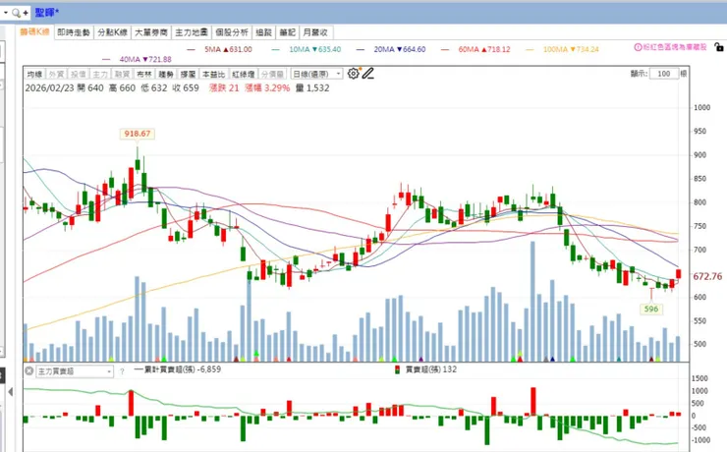
Task: Click the magnifier search icon
Action: 16,13
